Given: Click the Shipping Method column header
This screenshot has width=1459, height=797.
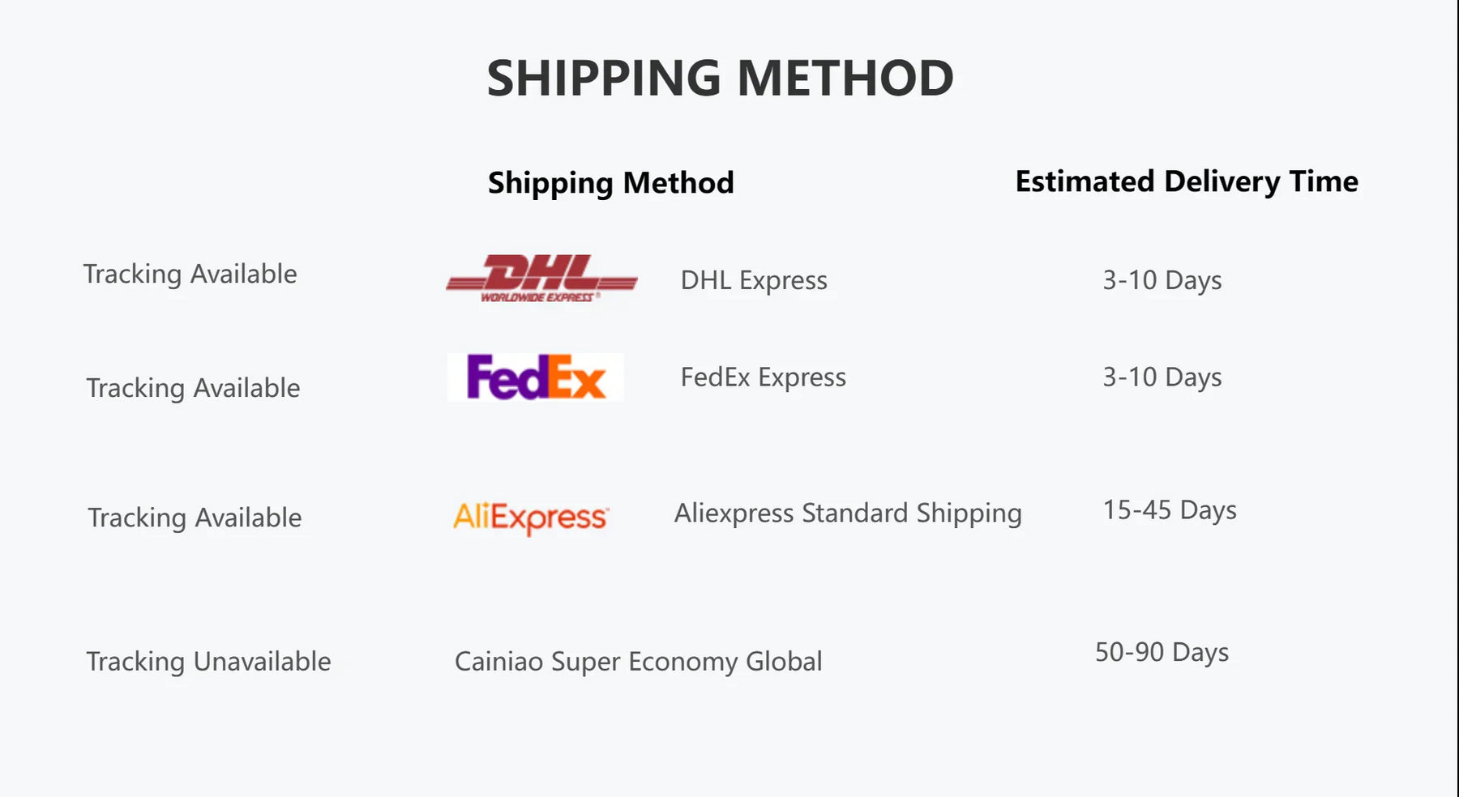Looking at the screenshot, I should pyautogui.click(x=610, y=182).
